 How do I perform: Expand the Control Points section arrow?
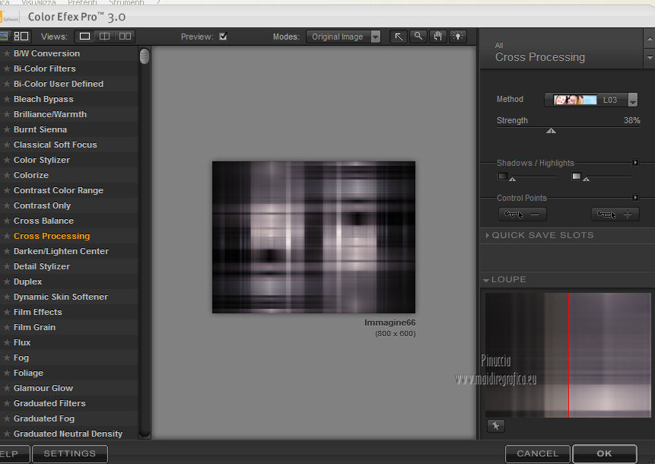coord(635,198)
